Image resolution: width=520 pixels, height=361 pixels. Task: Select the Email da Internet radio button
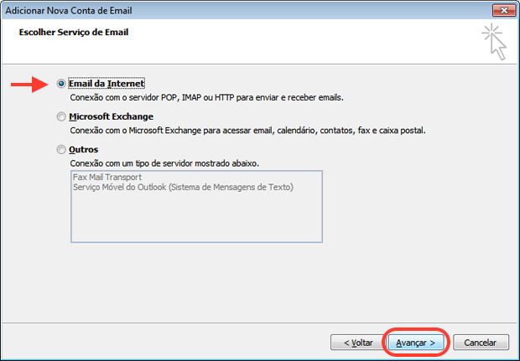(61, 84)
